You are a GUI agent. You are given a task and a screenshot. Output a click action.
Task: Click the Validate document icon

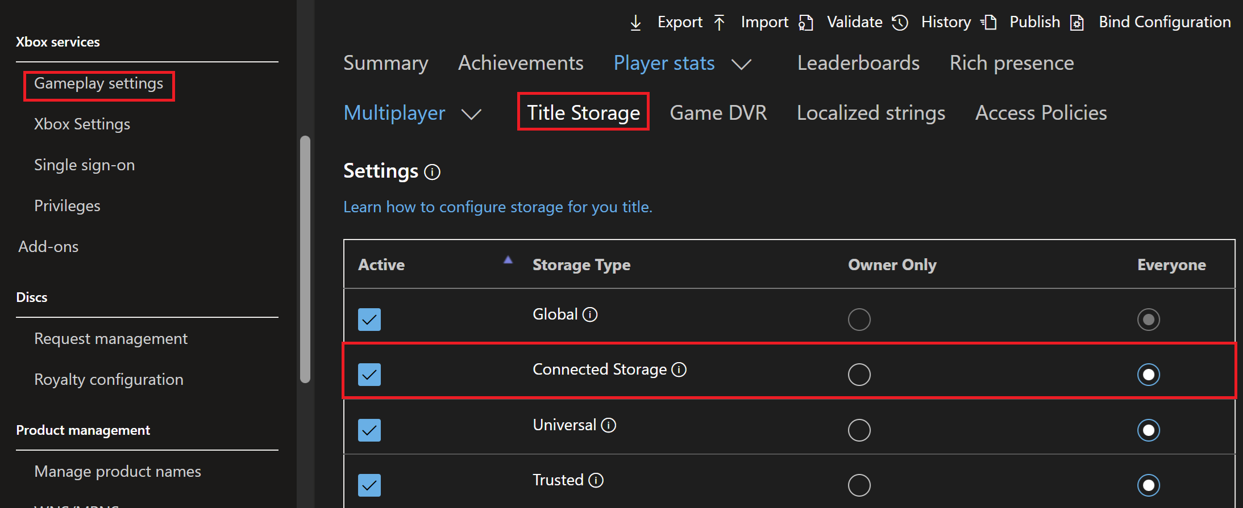(806, 23)
